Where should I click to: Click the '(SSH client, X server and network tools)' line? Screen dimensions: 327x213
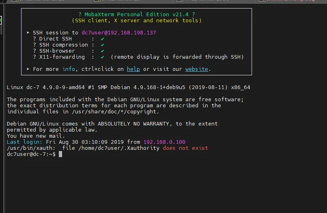137,20
